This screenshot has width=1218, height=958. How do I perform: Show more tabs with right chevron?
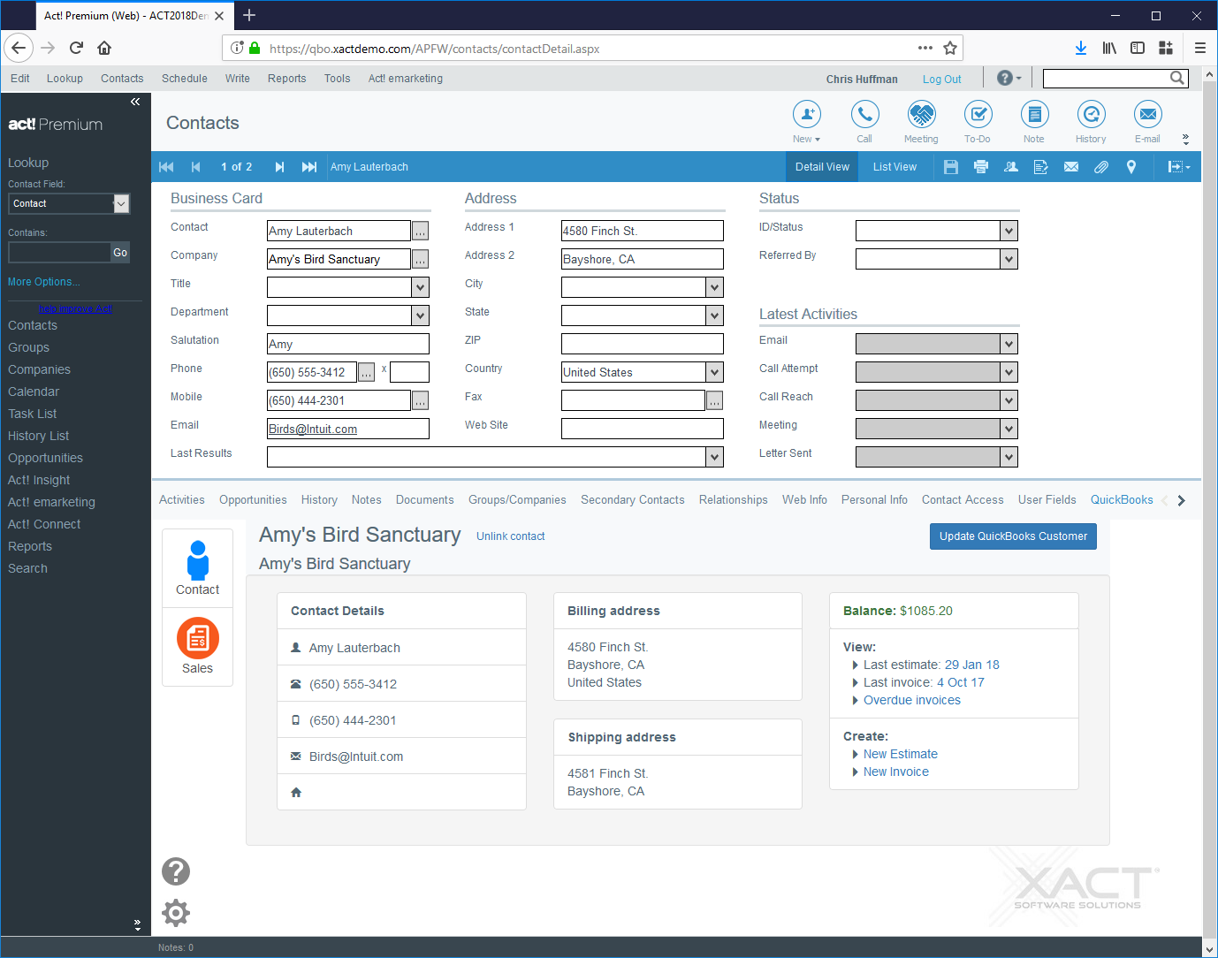pyautogui.click(x=1181, y=500)
